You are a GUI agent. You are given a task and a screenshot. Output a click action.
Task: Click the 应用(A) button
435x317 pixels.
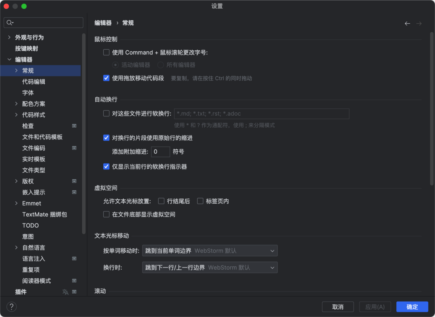pos(375,307)
